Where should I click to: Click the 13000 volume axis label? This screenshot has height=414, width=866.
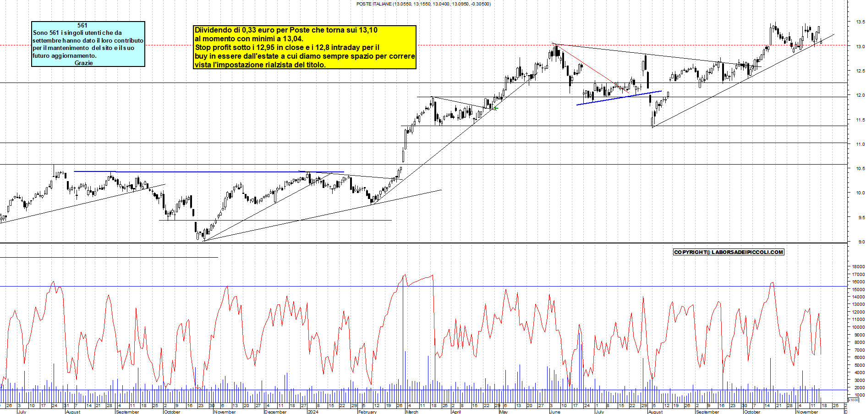(858, 304)
